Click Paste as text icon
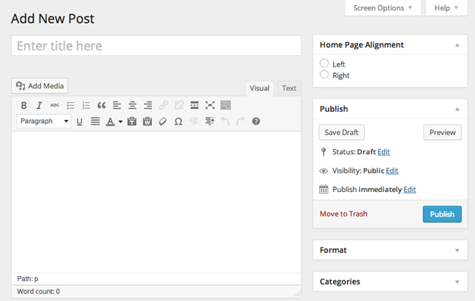This screenshot has height=301, width=475. [x=132, y=121]
